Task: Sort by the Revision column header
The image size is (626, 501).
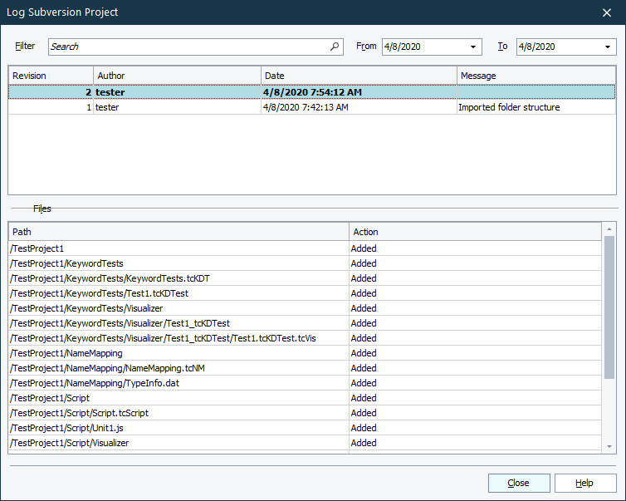Action: 50,76
